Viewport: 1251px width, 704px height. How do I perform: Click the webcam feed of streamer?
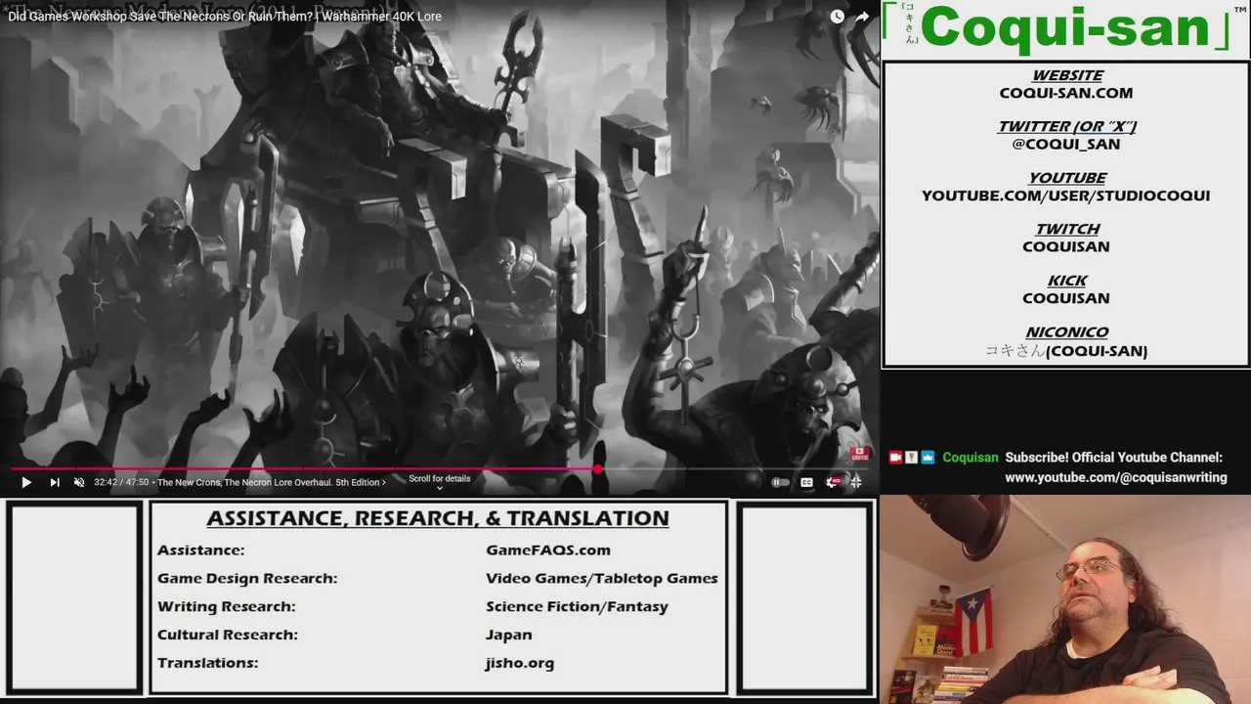[x=1065, y=599]
